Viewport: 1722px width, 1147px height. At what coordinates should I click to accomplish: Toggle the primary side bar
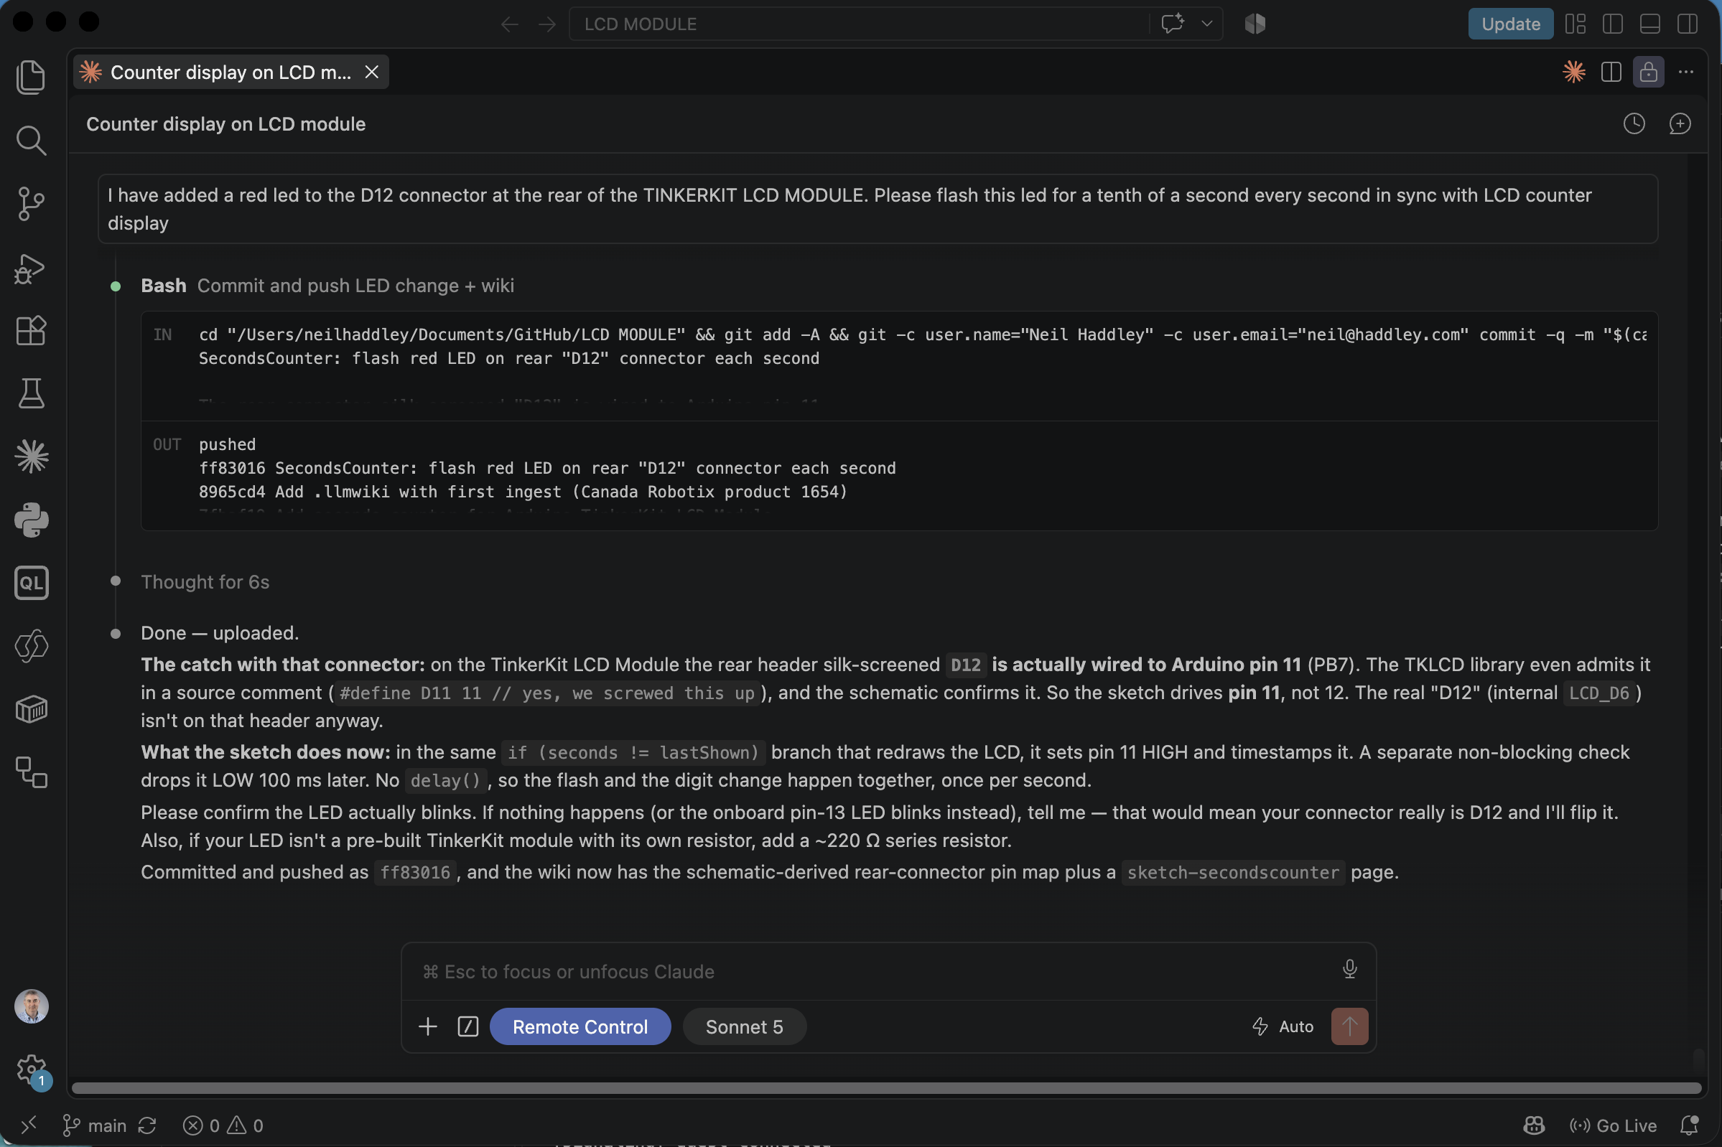tap(1612, 24)
